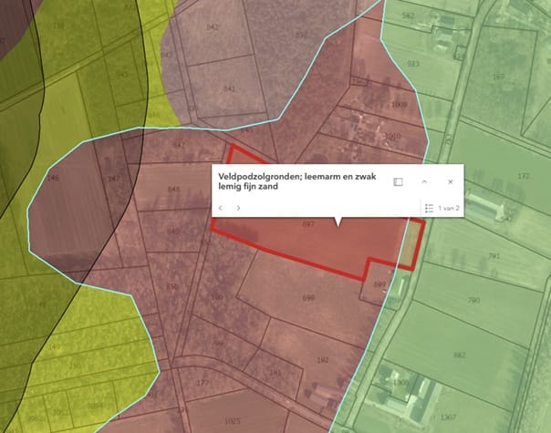Select parcel 780 in green area

473,300
